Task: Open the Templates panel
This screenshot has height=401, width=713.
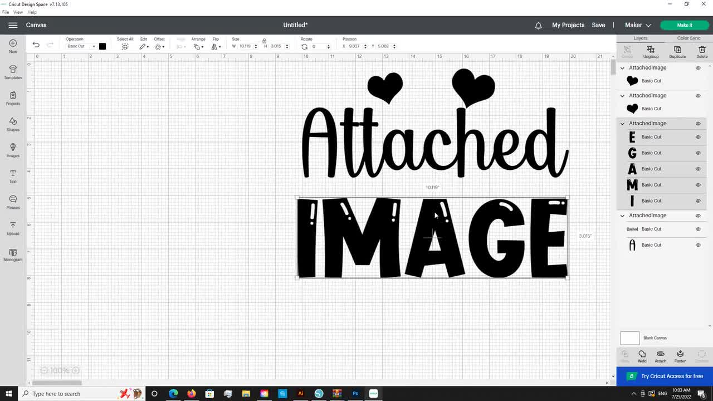Action: coord(13,72)
